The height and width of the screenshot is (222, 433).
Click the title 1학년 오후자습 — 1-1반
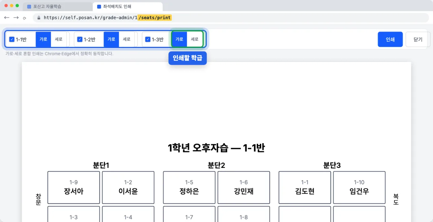pyautogui.click(x=216, y=148)
